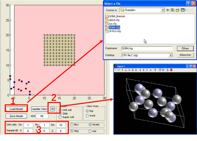Select the SrTiO3.cfg file
The width and height of the screenshot is (197, 141).
point(113,31)
